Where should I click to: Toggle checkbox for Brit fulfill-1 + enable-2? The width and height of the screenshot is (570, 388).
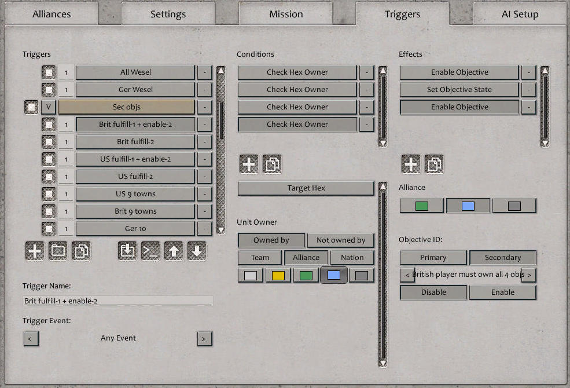(49, 125)
